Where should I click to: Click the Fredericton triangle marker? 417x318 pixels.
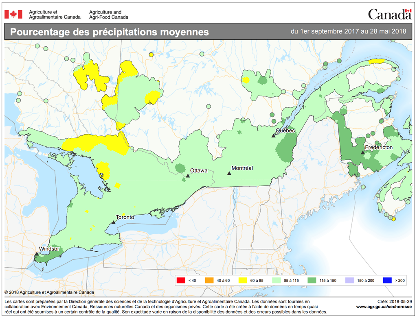[362, 152]
